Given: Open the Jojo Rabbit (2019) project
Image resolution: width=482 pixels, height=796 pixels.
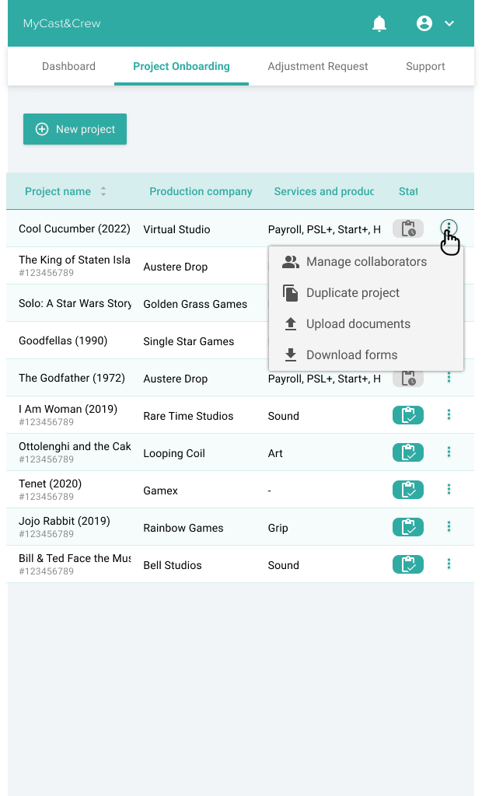Looking at the screenshot, I should pos(65,522).
